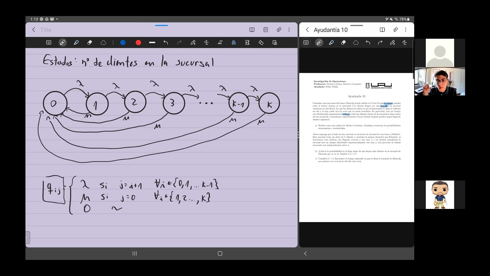Tap the split-screen divider dots
Image resolution: width=490 pixels, height=276 pixels.
(298, 135)
